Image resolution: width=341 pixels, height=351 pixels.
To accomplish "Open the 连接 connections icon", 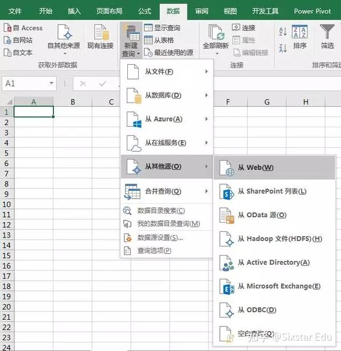I will 236,27.
